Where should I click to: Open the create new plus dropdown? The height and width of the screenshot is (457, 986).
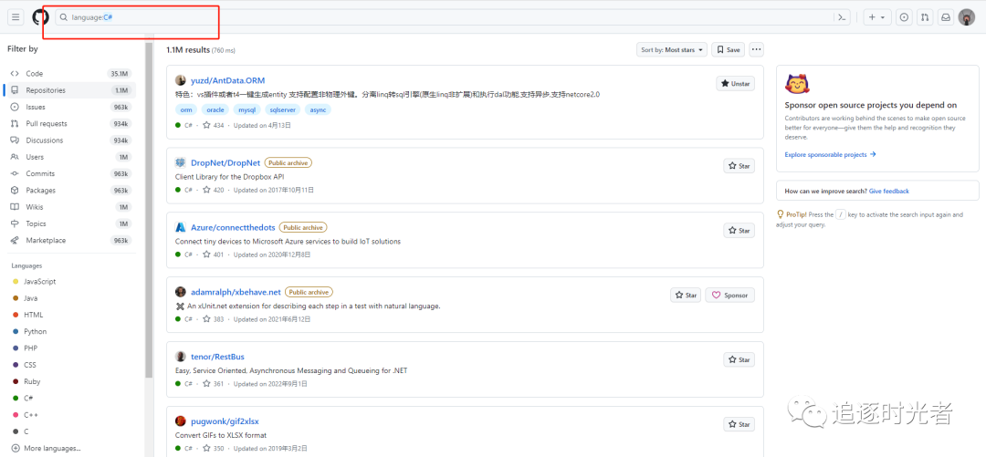point(876,17)
